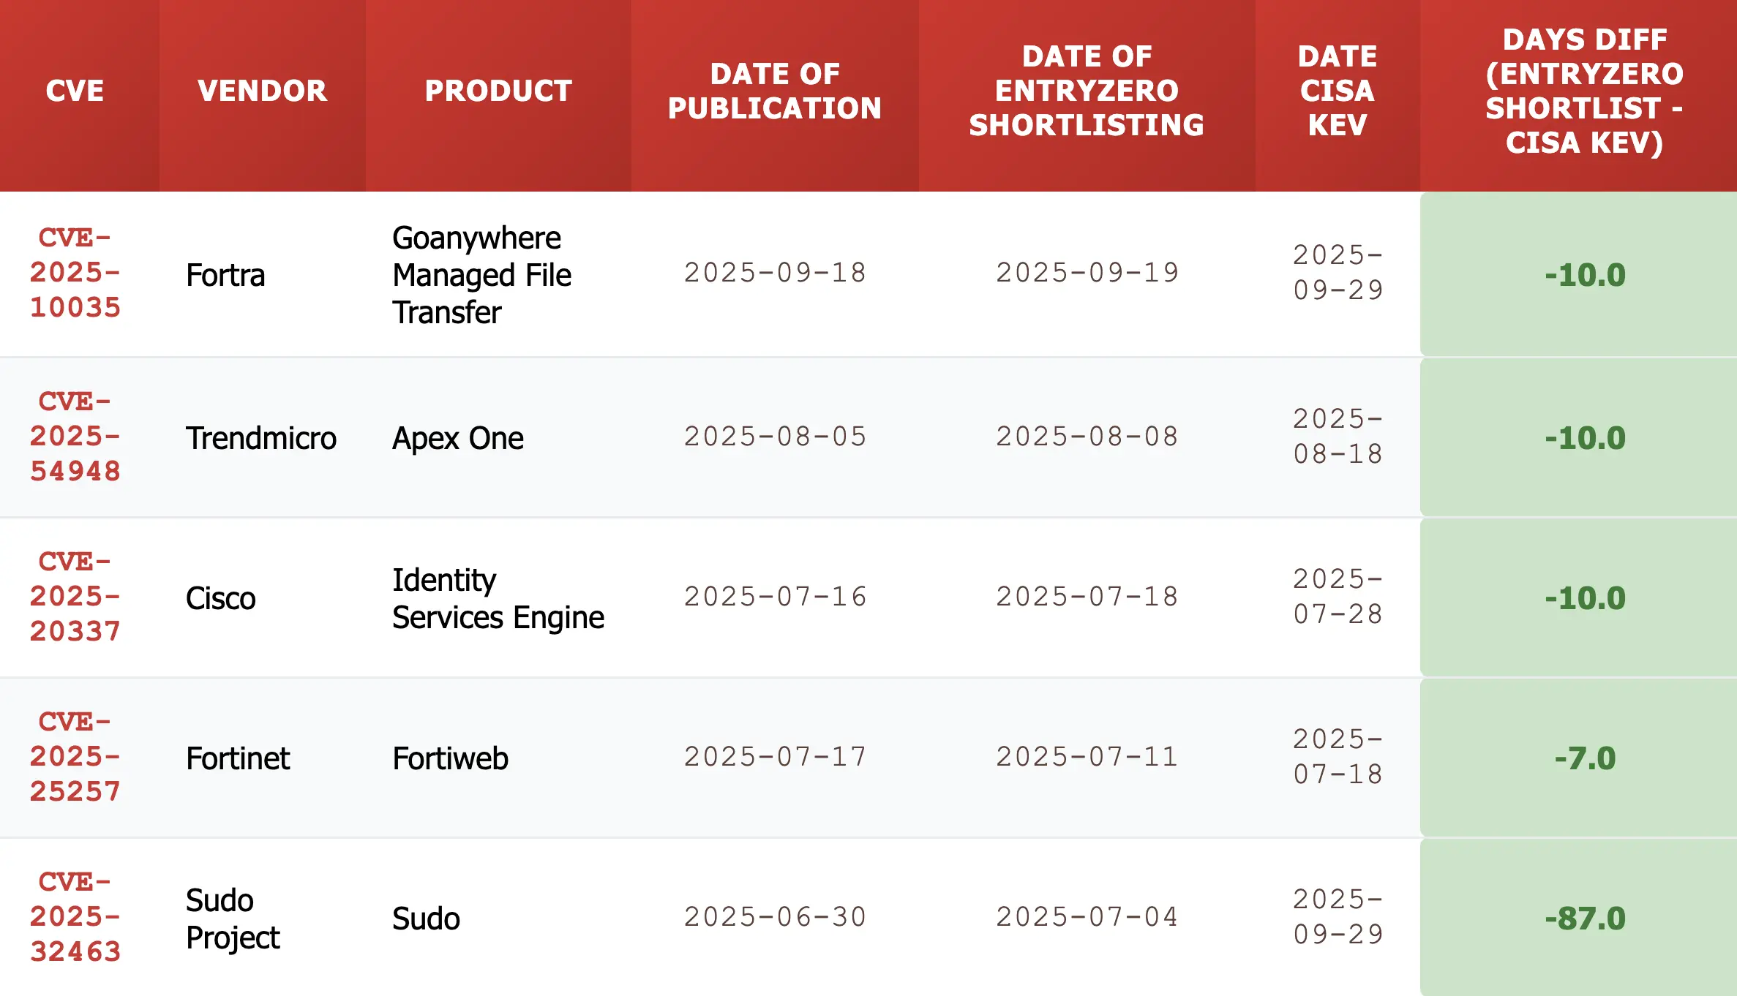Select the Goanywhere Managed File Transfer cell
The width and height of the screenshot is (1737, 996).
pos(481,276)
